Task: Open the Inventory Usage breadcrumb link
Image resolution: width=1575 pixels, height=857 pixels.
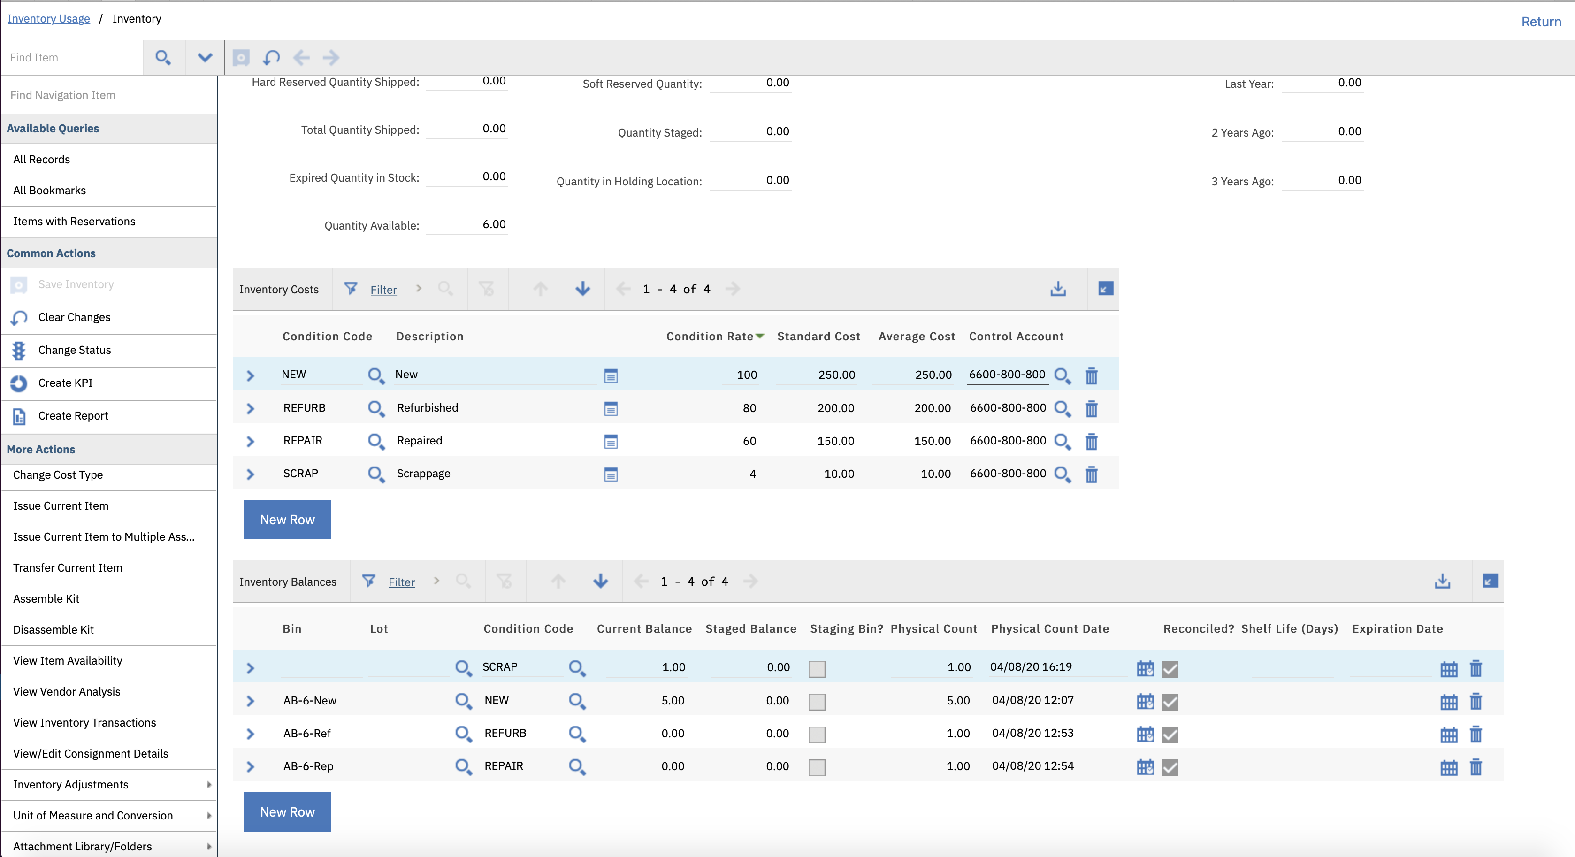Action: point(48,19)
